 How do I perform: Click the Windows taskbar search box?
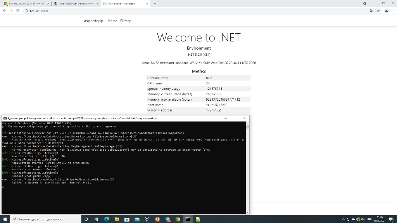pos(46,219)
